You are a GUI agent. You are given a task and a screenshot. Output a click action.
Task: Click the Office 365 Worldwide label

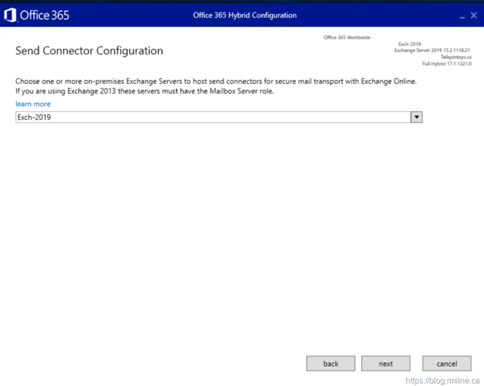coord(347,38)
